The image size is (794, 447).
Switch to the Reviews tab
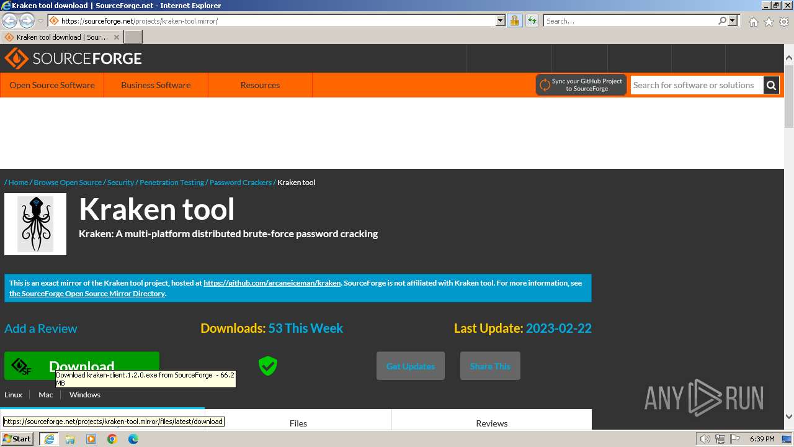click(x=492, y=423)
